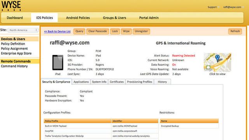Screen dimensions: 249x140
Task: Click the Policy Profile column header
Action: click(x=77, y=121)
